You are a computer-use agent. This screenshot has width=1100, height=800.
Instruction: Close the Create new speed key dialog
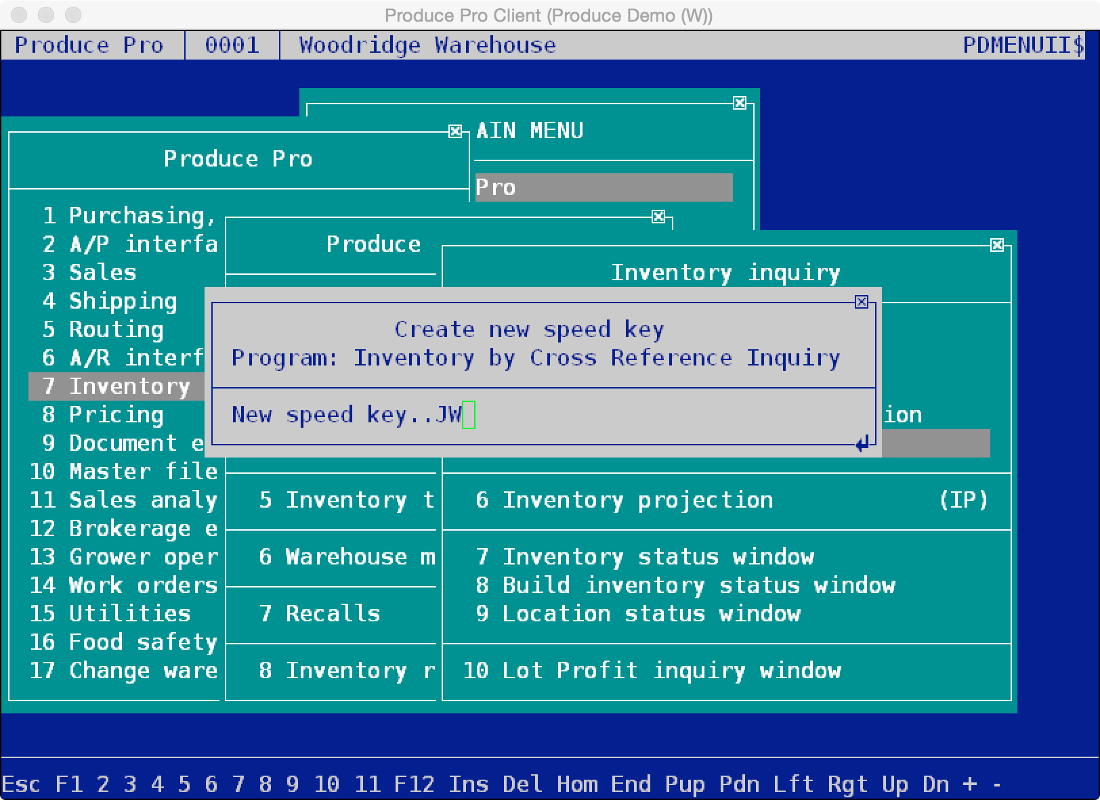pyautogui.click(x=861, y=302)
